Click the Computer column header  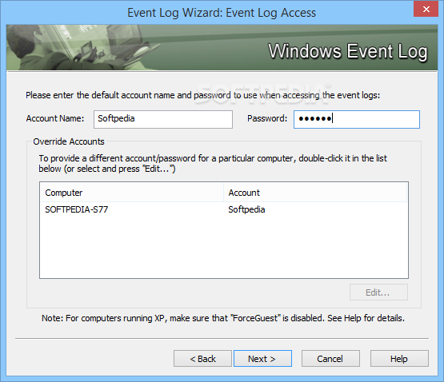pos(132,193)
